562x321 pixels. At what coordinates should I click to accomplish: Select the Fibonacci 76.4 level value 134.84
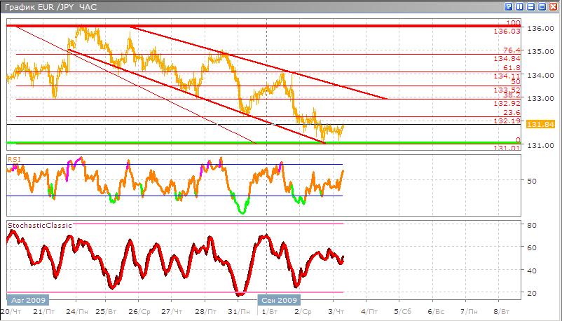506,59
